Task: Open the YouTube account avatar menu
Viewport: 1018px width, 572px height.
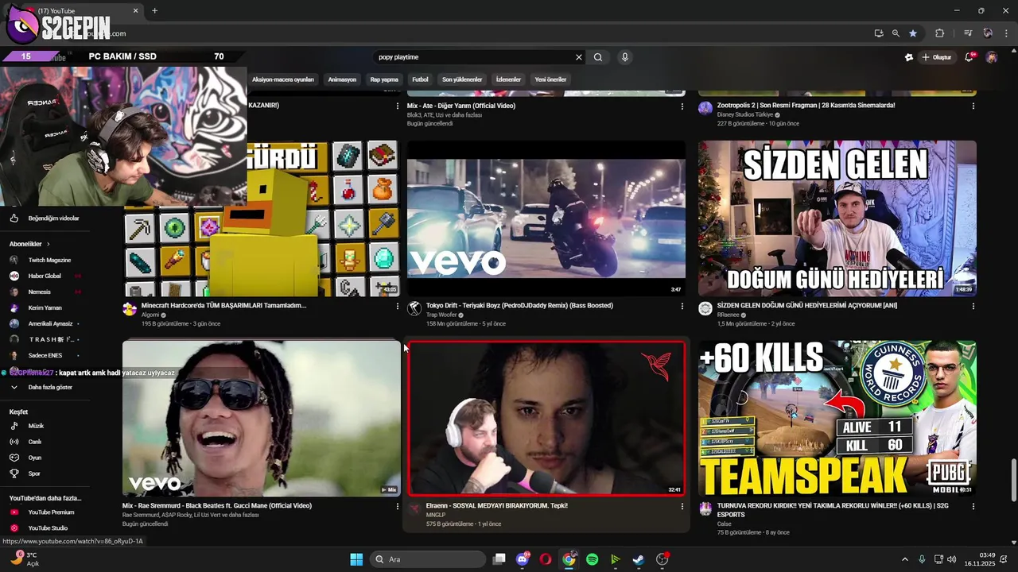Action: pos(991,57)
